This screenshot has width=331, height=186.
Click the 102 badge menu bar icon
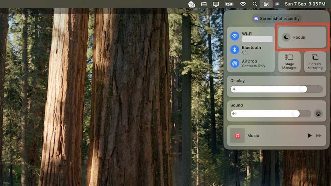click(x=192, y=4)
